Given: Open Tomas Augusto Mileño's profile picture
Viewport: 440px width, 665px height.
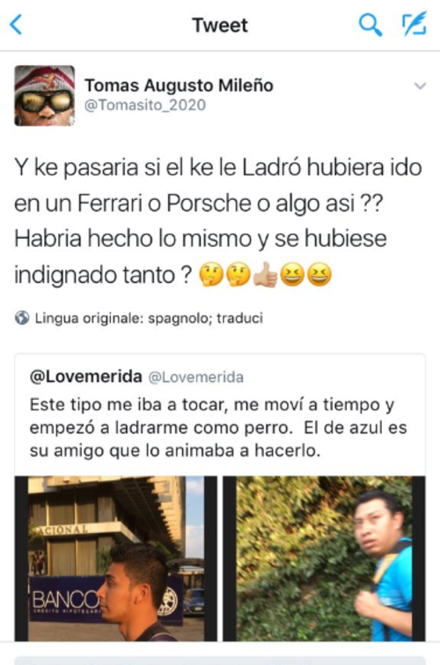Looking at the screenshot, I should pyautogui.click(x=45, y=95).
